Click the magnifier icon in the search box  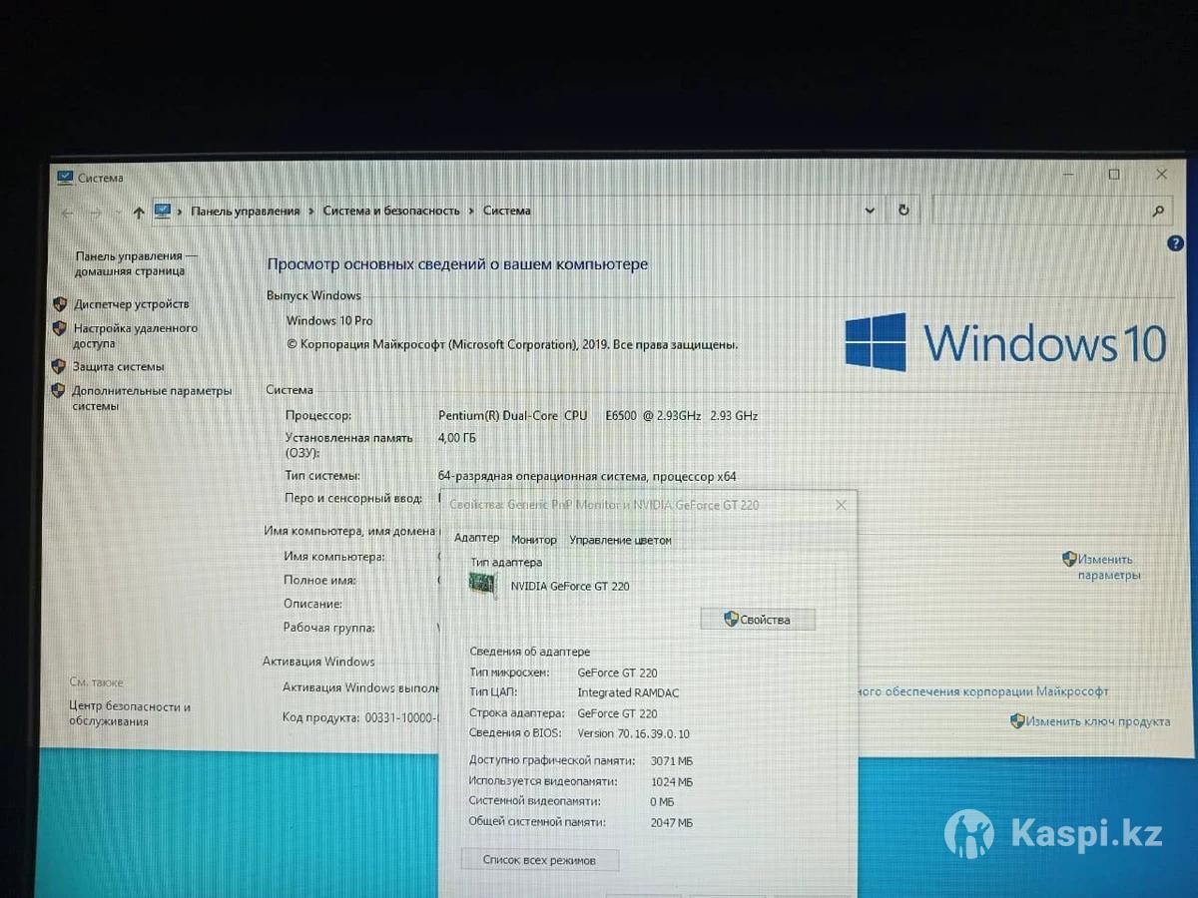point(1158,211)
